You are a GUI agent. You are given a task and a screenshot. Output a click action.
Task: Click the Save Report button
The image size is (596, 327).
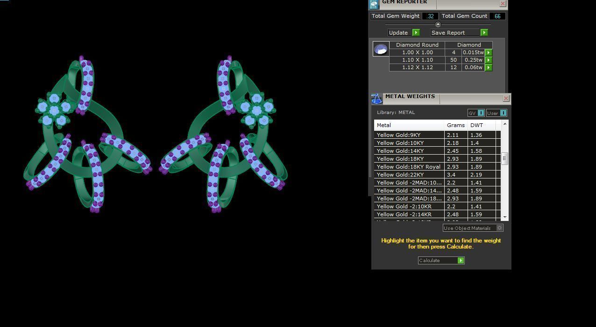coord(455,33)
